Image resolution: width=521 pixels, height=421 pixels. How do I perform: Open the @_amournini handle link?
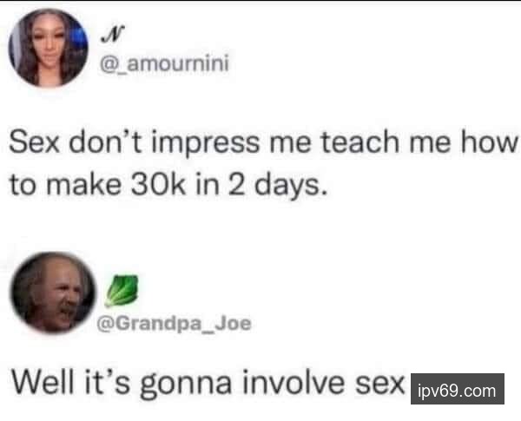[164, 63]
